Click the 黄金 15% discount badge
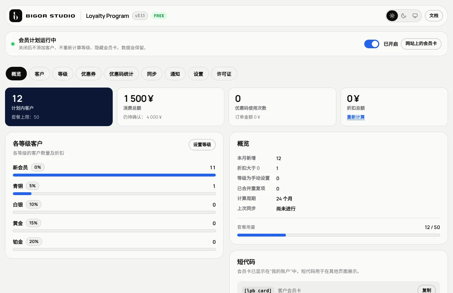Image resolution: width=453 pixels, height=293 pixels. (x=33, y=223)
